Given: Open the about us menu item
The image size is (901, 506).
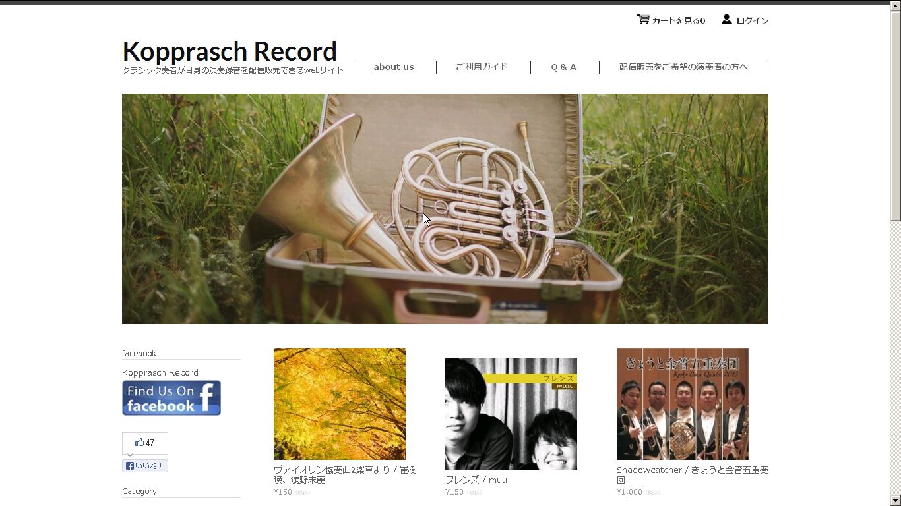Looking at the screenshot, I should click(394, 67).
